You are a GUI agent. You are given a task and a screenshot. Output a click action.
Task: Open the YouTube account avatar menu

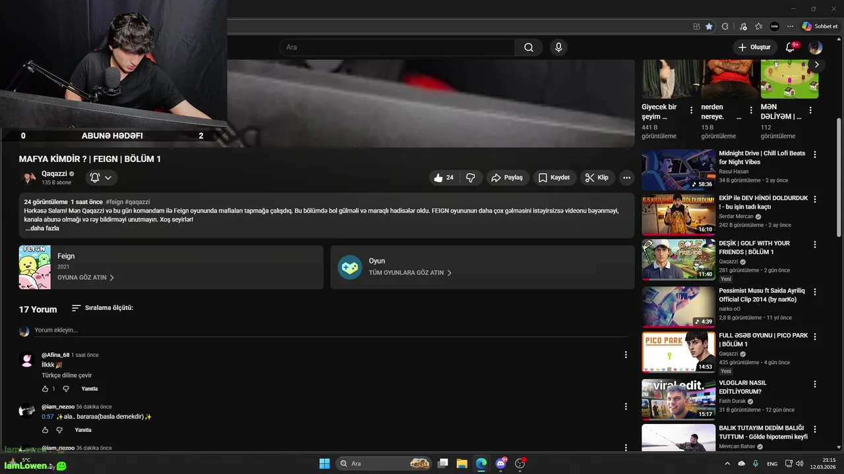pyautogui.click(x=816, y=47)
